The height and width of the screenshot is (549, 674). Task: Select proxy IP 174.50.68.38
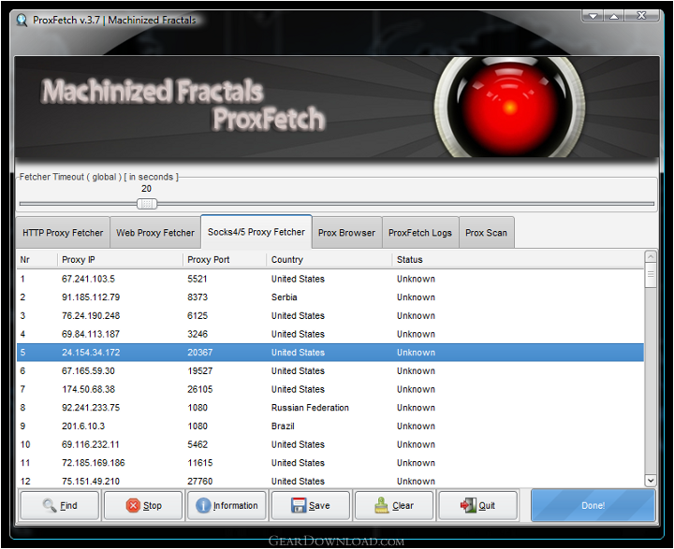tap(88, 389)
